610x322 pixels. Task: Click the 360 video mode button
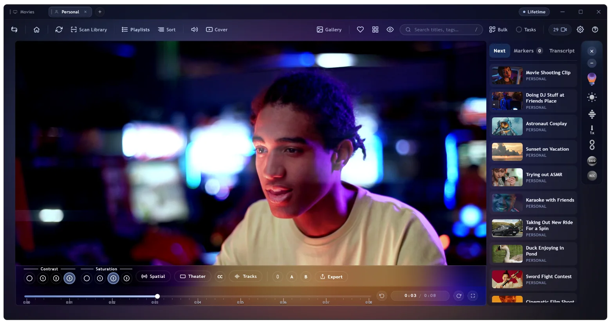pos(592,160)
